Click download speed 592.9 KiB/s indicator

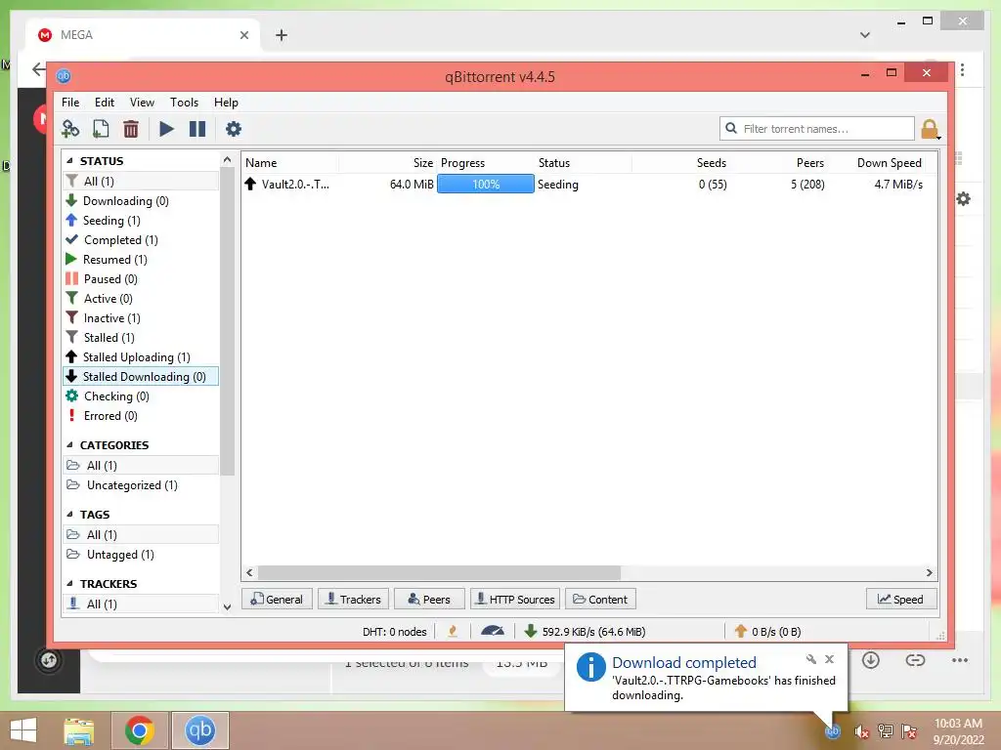(x=585, y=632)
